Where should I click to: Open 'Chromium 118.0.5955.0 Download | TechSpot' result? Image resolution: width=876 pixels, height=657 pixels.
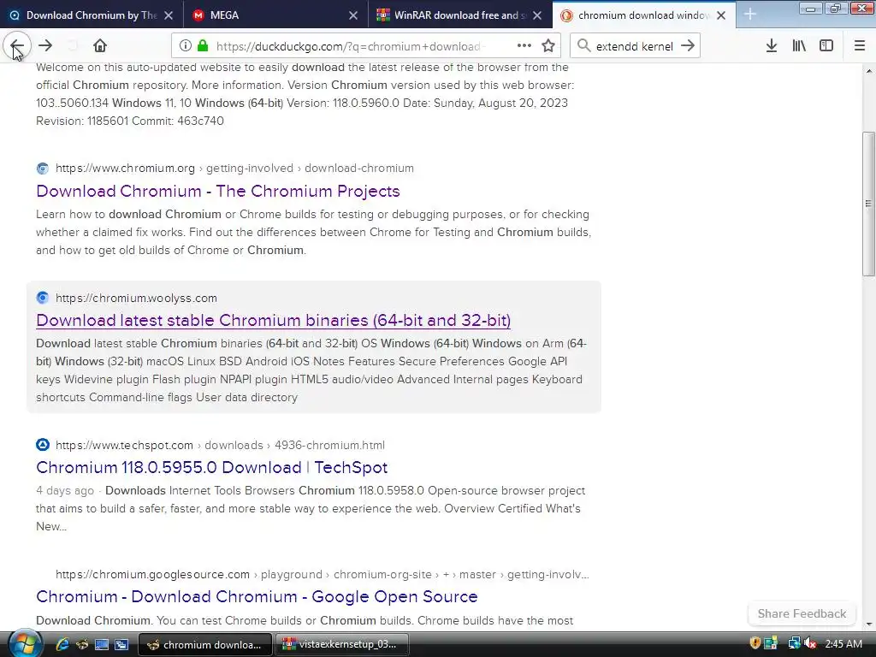pyautogui.click(x=212, y=467)
